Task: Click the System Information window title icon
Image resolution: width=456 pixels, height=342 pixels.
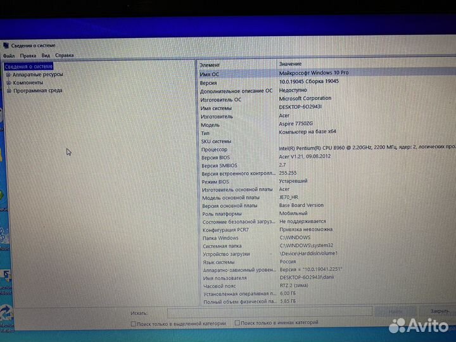Action: point(6,46)
